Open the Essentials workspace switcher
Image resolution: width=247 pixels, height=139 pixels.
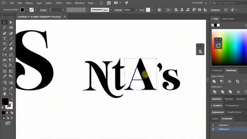199,3
